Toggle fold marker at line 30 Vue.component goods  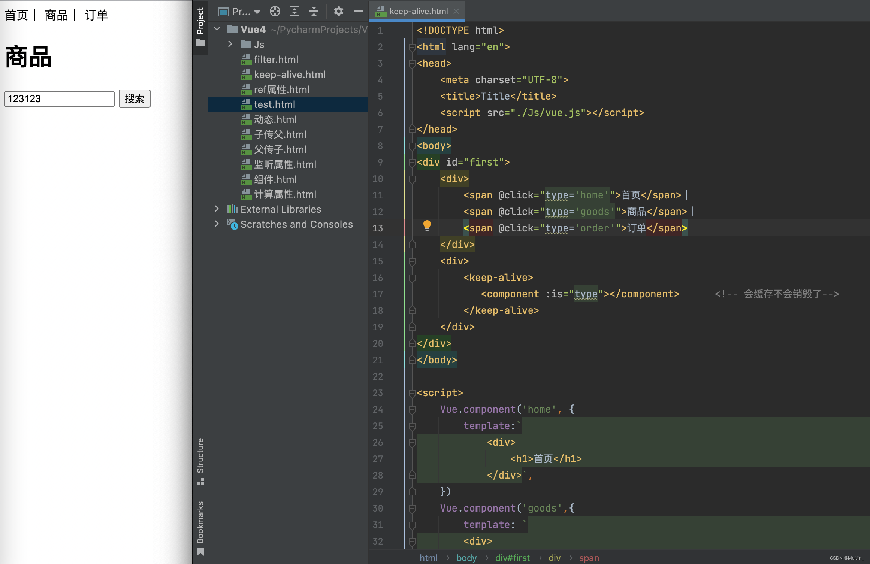tap(412, 508)
